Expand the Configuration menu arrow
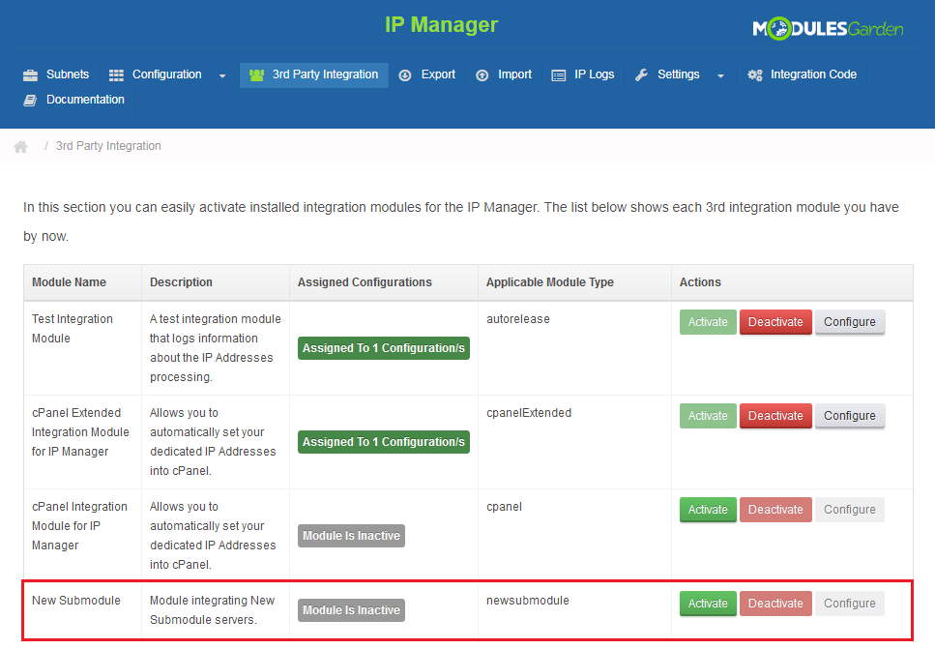This screenshot has width=935, height=649. [222, 75]
